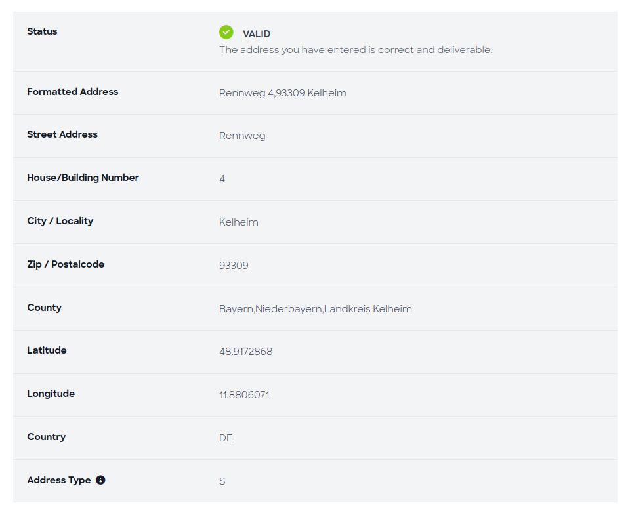Click the House/Building Number label

pos(83,178)
